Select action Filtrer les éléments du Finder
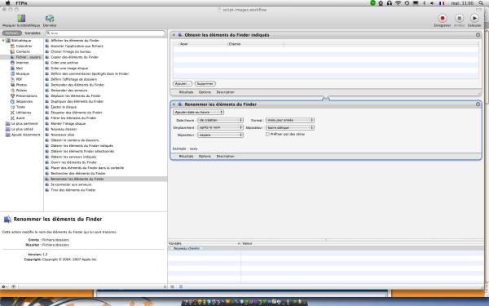This screenshot has height=306, width=489. coord(71,118)
